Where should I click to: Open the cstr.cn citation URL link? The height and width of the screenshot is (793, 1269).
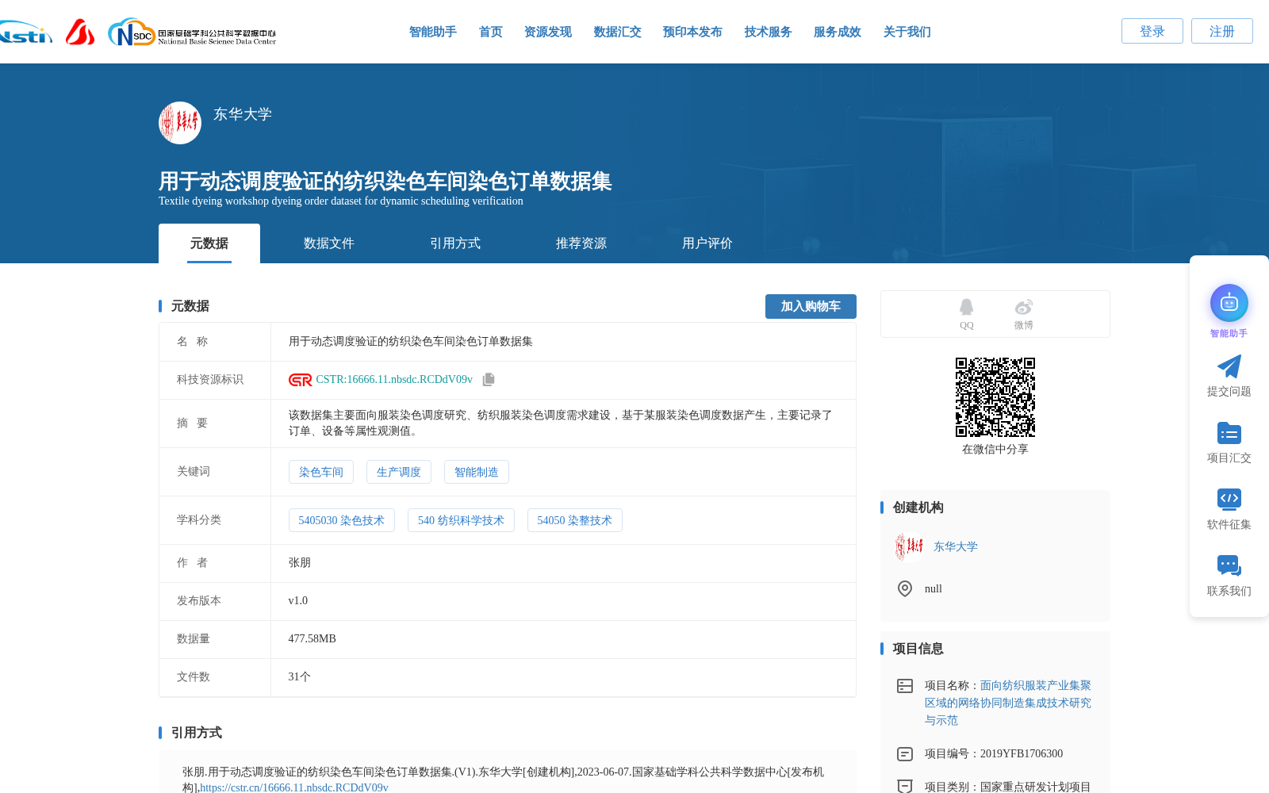click(294, 787)
